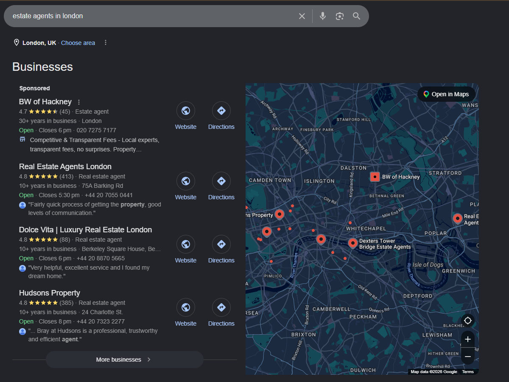The width and height of the screenshot is (509, 382).
Task: Open Real Estate Agents London listing title
Action: [x=65, y=167]
